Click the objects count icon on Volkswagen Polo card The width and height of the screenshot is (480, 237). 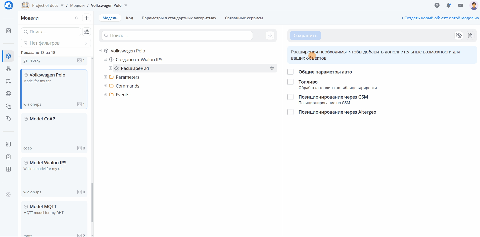79,104
